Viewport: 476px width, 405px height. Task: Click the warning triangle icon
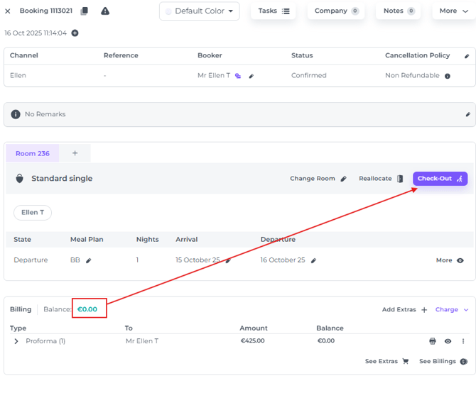point(105,11)
